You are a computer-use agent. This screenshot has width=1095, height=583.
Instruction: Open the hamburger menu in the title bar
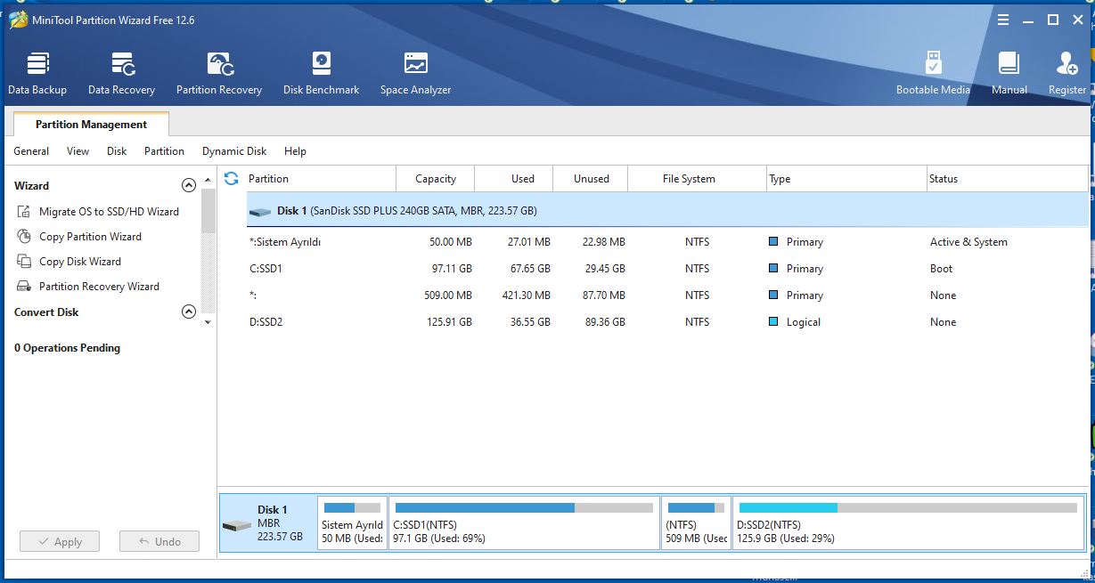[1003, 20]
